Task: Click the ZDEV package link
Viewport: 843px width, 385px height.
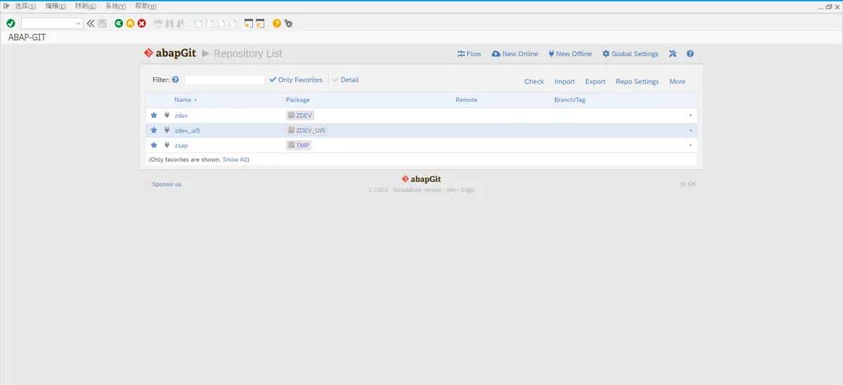Action: point(300,115)
